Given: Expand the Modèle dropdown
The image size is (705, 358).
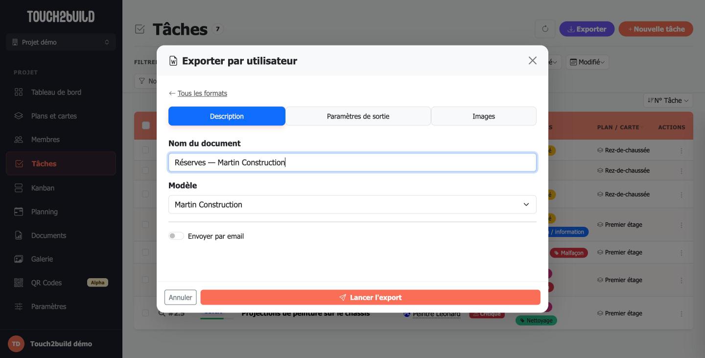Looking at the screenshot, I should [x=352, y=205].
